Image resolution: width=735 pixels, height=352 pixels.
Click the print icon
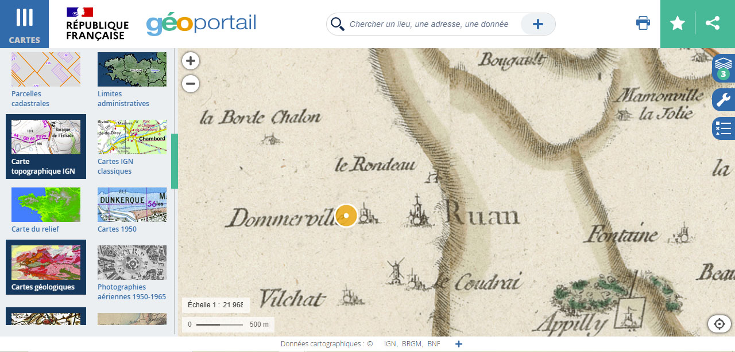coord(643,24)
